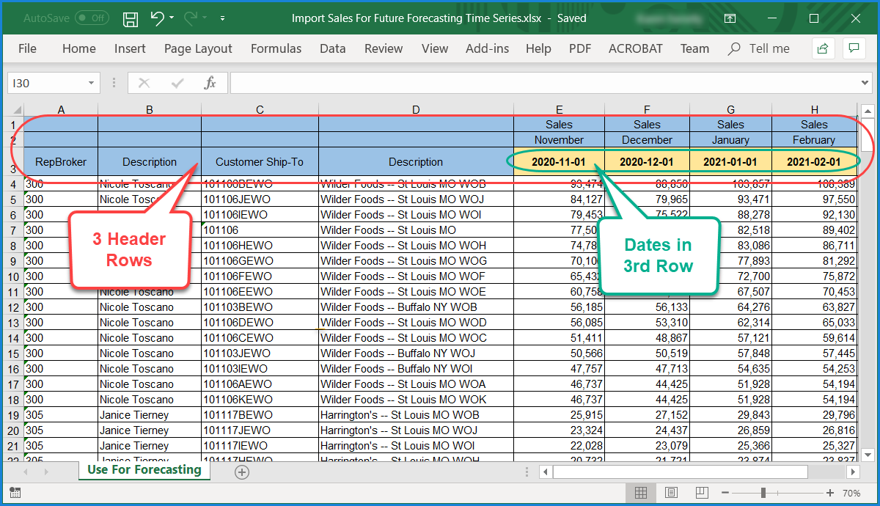Open the Undo history dropdown arrow
880x506 pixels.
(172, 18)
